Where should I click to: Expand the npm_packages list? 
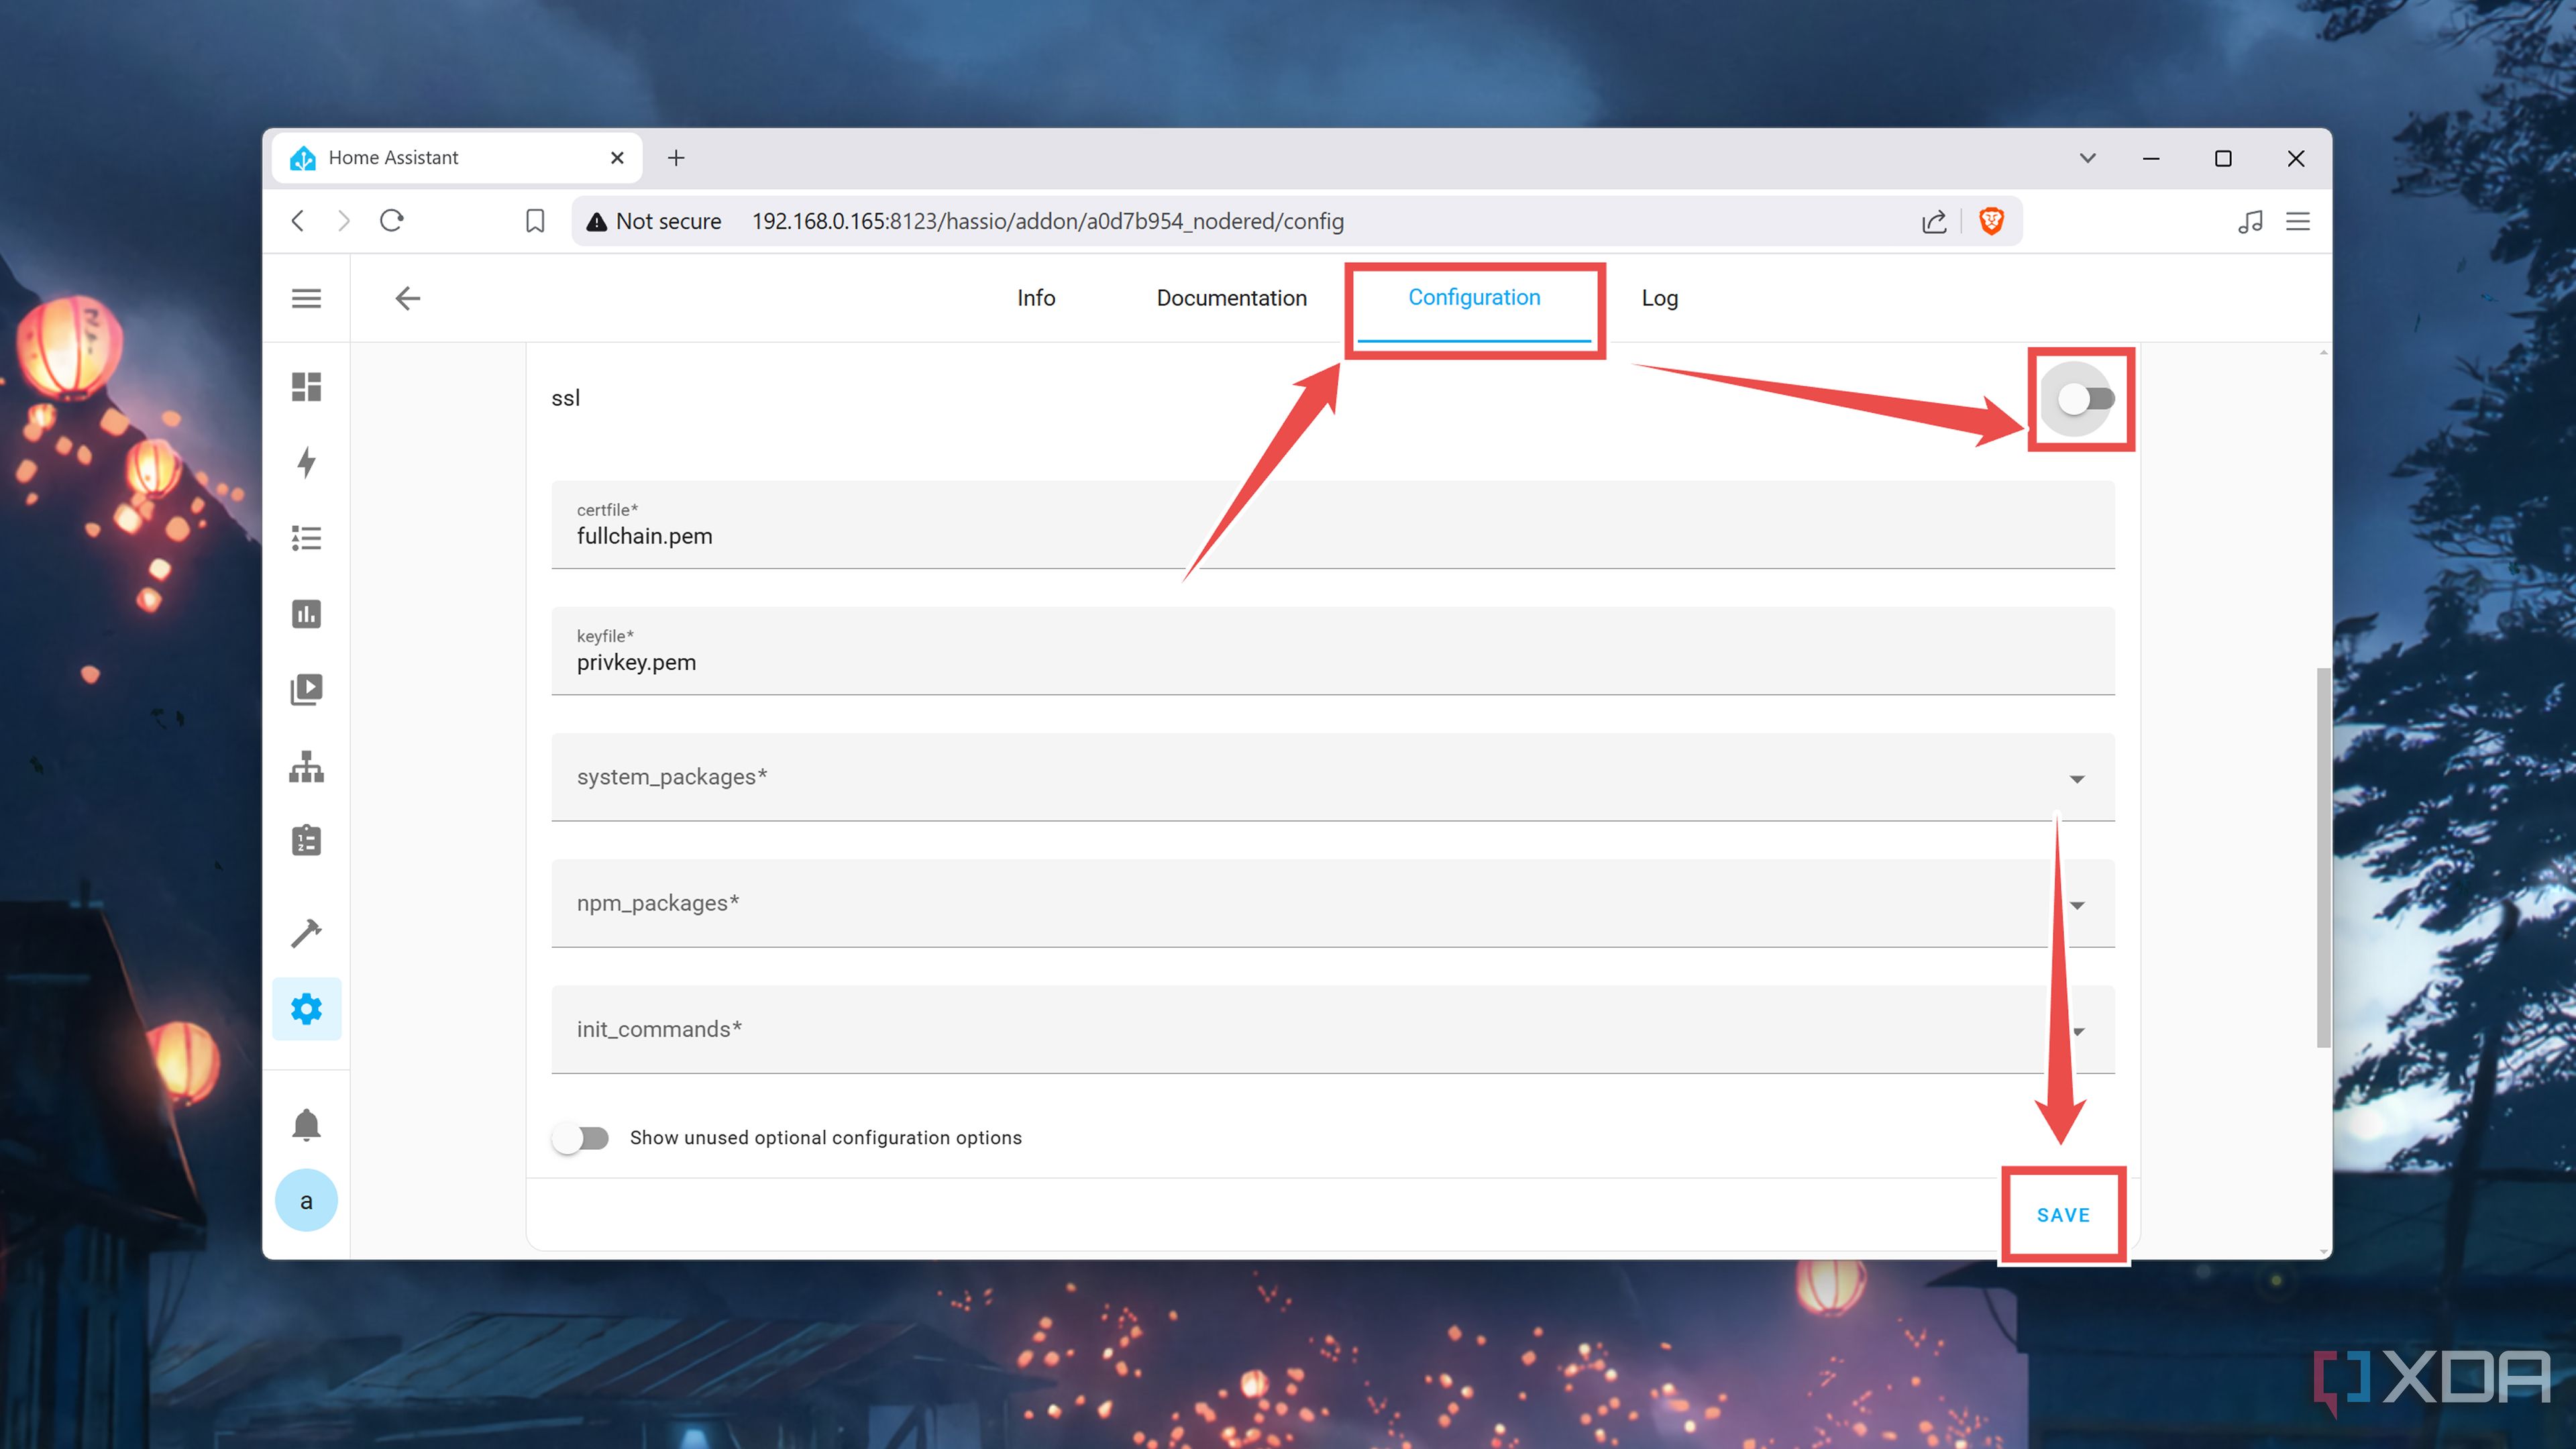(2078, 905)
